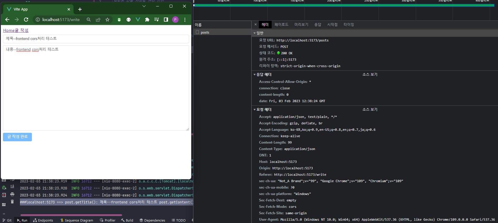Viewport: 498px width, 223px height.
Task: View site information for localhost
Action: (x=38, y=20)
